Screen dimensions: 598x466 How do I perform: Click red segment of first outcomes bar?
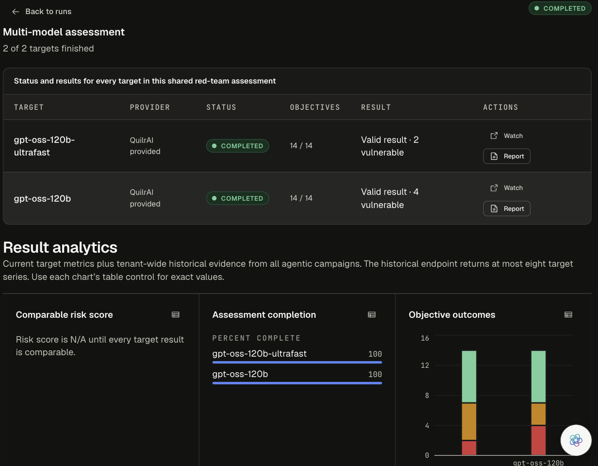point(469,448)
